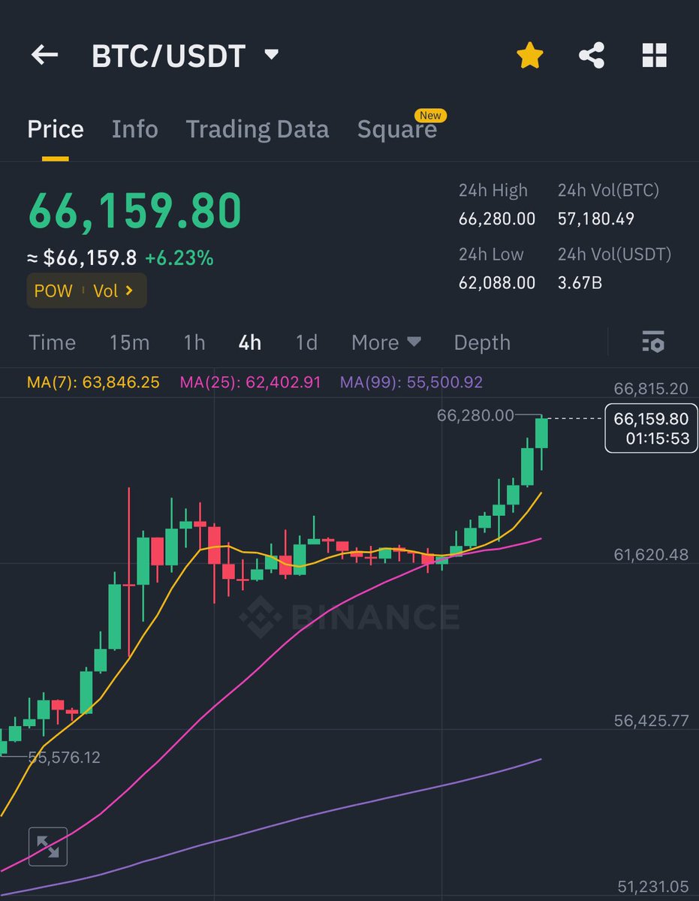Tap the MA(99): 55,500.92 indicator label
The height and width of the screenshot is (901, 699).
coord(411,382)
